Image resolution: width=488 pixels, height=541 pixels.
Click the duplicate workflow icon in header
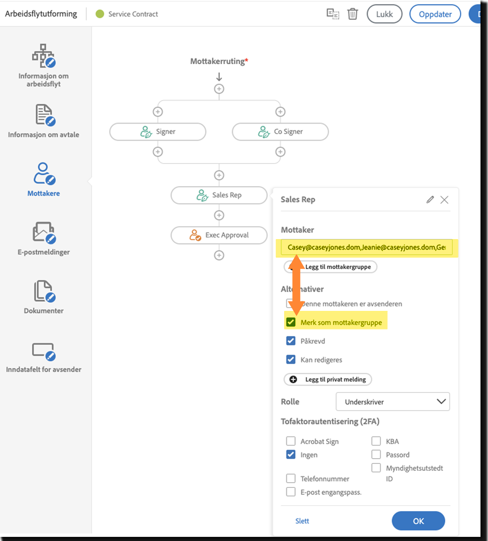[333, 14]
